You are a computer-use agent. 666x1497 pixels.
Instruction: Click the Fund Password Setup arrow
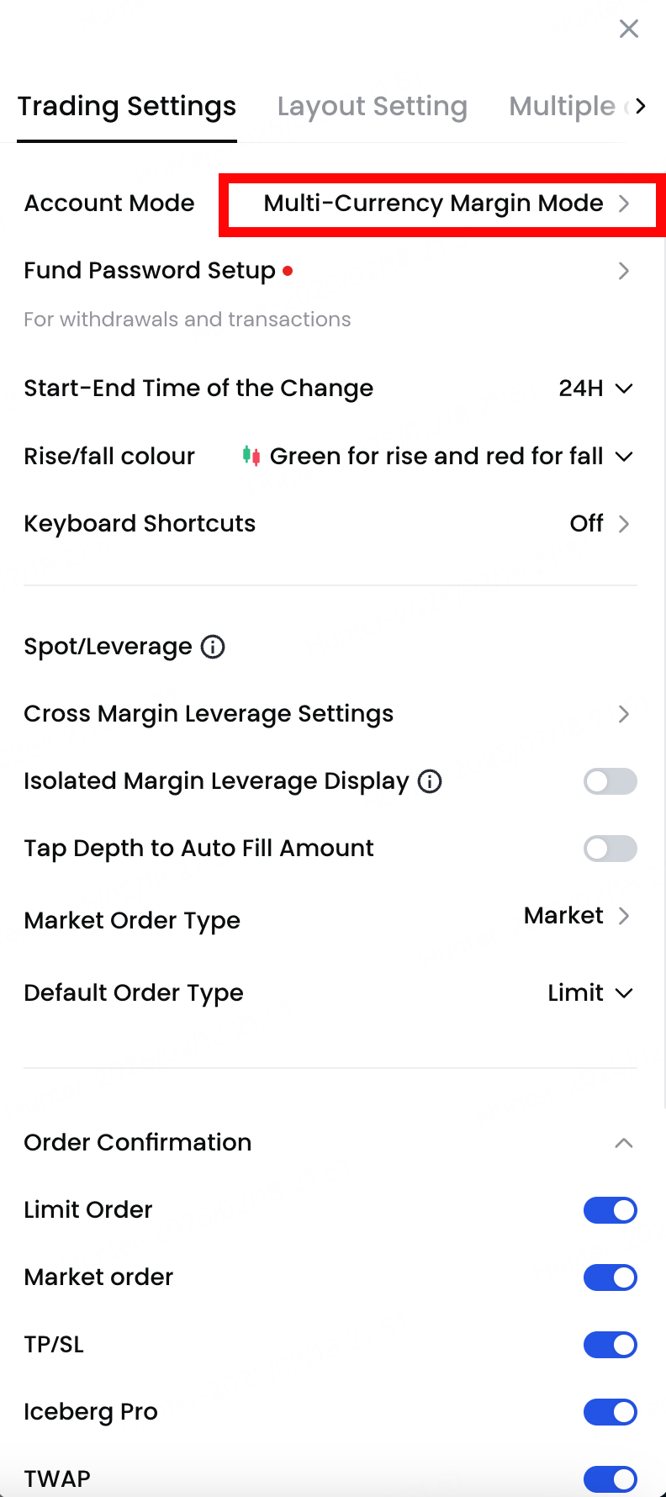(623, 271)
